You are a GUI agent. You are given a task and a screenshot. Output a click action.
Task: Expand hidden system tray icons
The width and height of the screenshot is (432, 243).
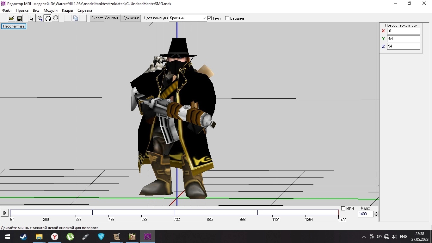tap(364, 237)
